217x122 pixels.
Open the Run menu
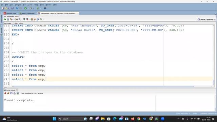(x=24, y=5)
